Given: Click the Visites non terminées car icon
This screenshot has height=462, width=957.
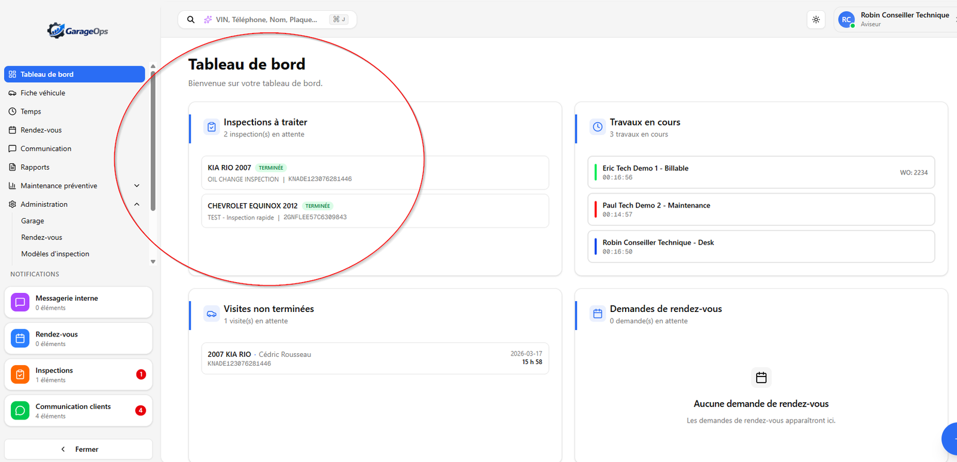Looking at the screenshot, I should [212, 314].
